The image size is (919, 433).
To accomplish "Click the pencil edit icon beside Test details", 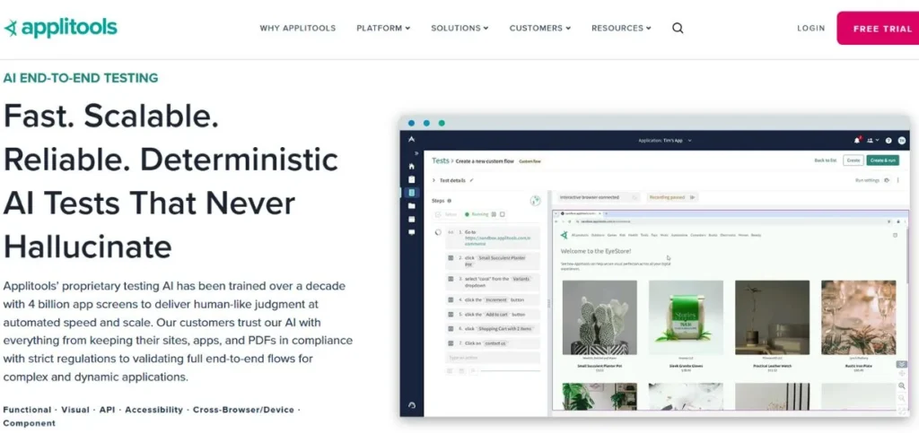I will [x=471, y=180].
